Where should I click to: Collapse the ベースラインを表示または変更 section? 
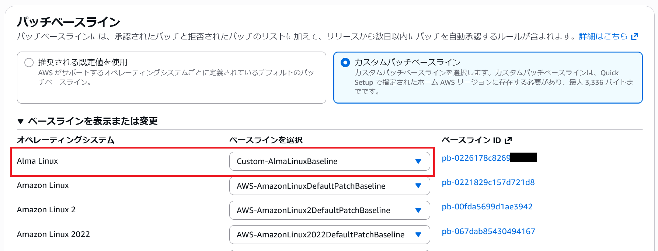[21, 121]
